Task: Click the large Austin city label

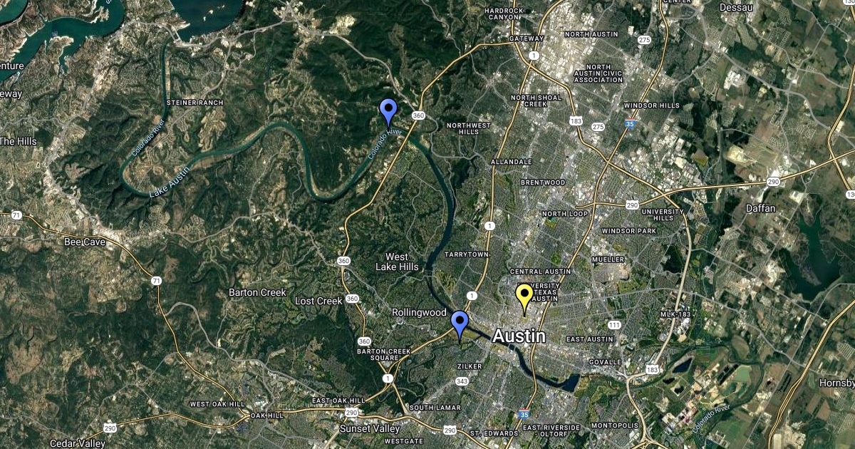Action: pyautogui.click(x=519, y=336)
